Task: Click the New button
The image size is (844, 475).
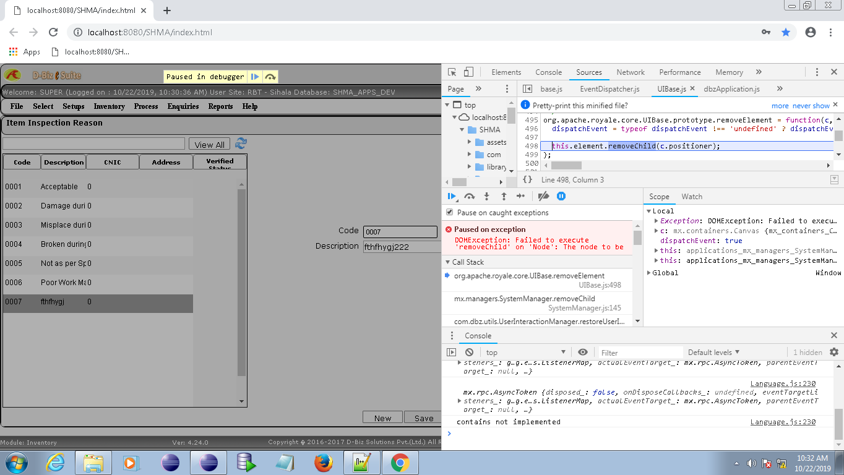Action: coord(382,417)
